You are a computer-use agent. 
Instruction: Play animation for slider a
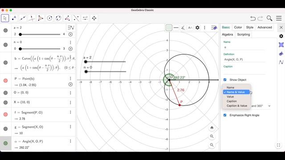[x=70, y=34]
